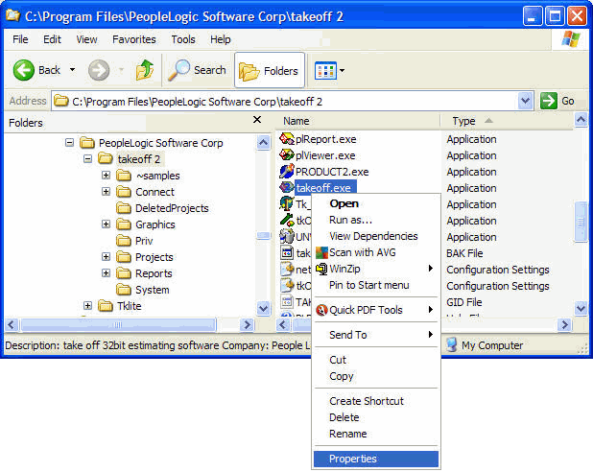Viewport: 593px width, 472px height.
Task: Click the WinZip icon in context menu
Action: 321,269
